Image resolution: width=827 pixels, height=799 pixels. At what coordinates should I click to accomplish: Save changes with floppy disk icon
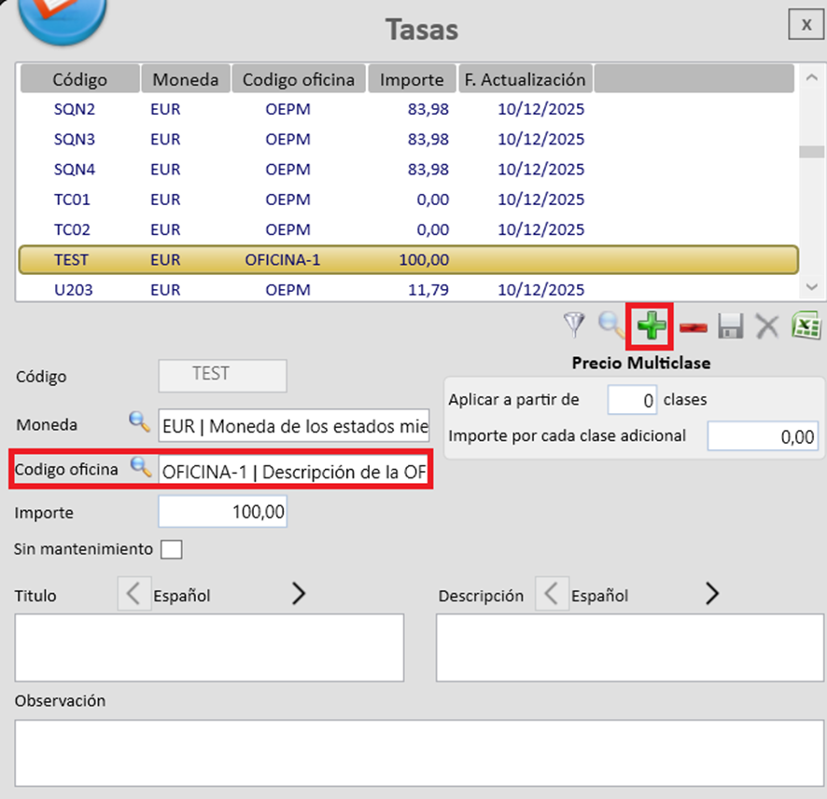click(x=730, y=325)
